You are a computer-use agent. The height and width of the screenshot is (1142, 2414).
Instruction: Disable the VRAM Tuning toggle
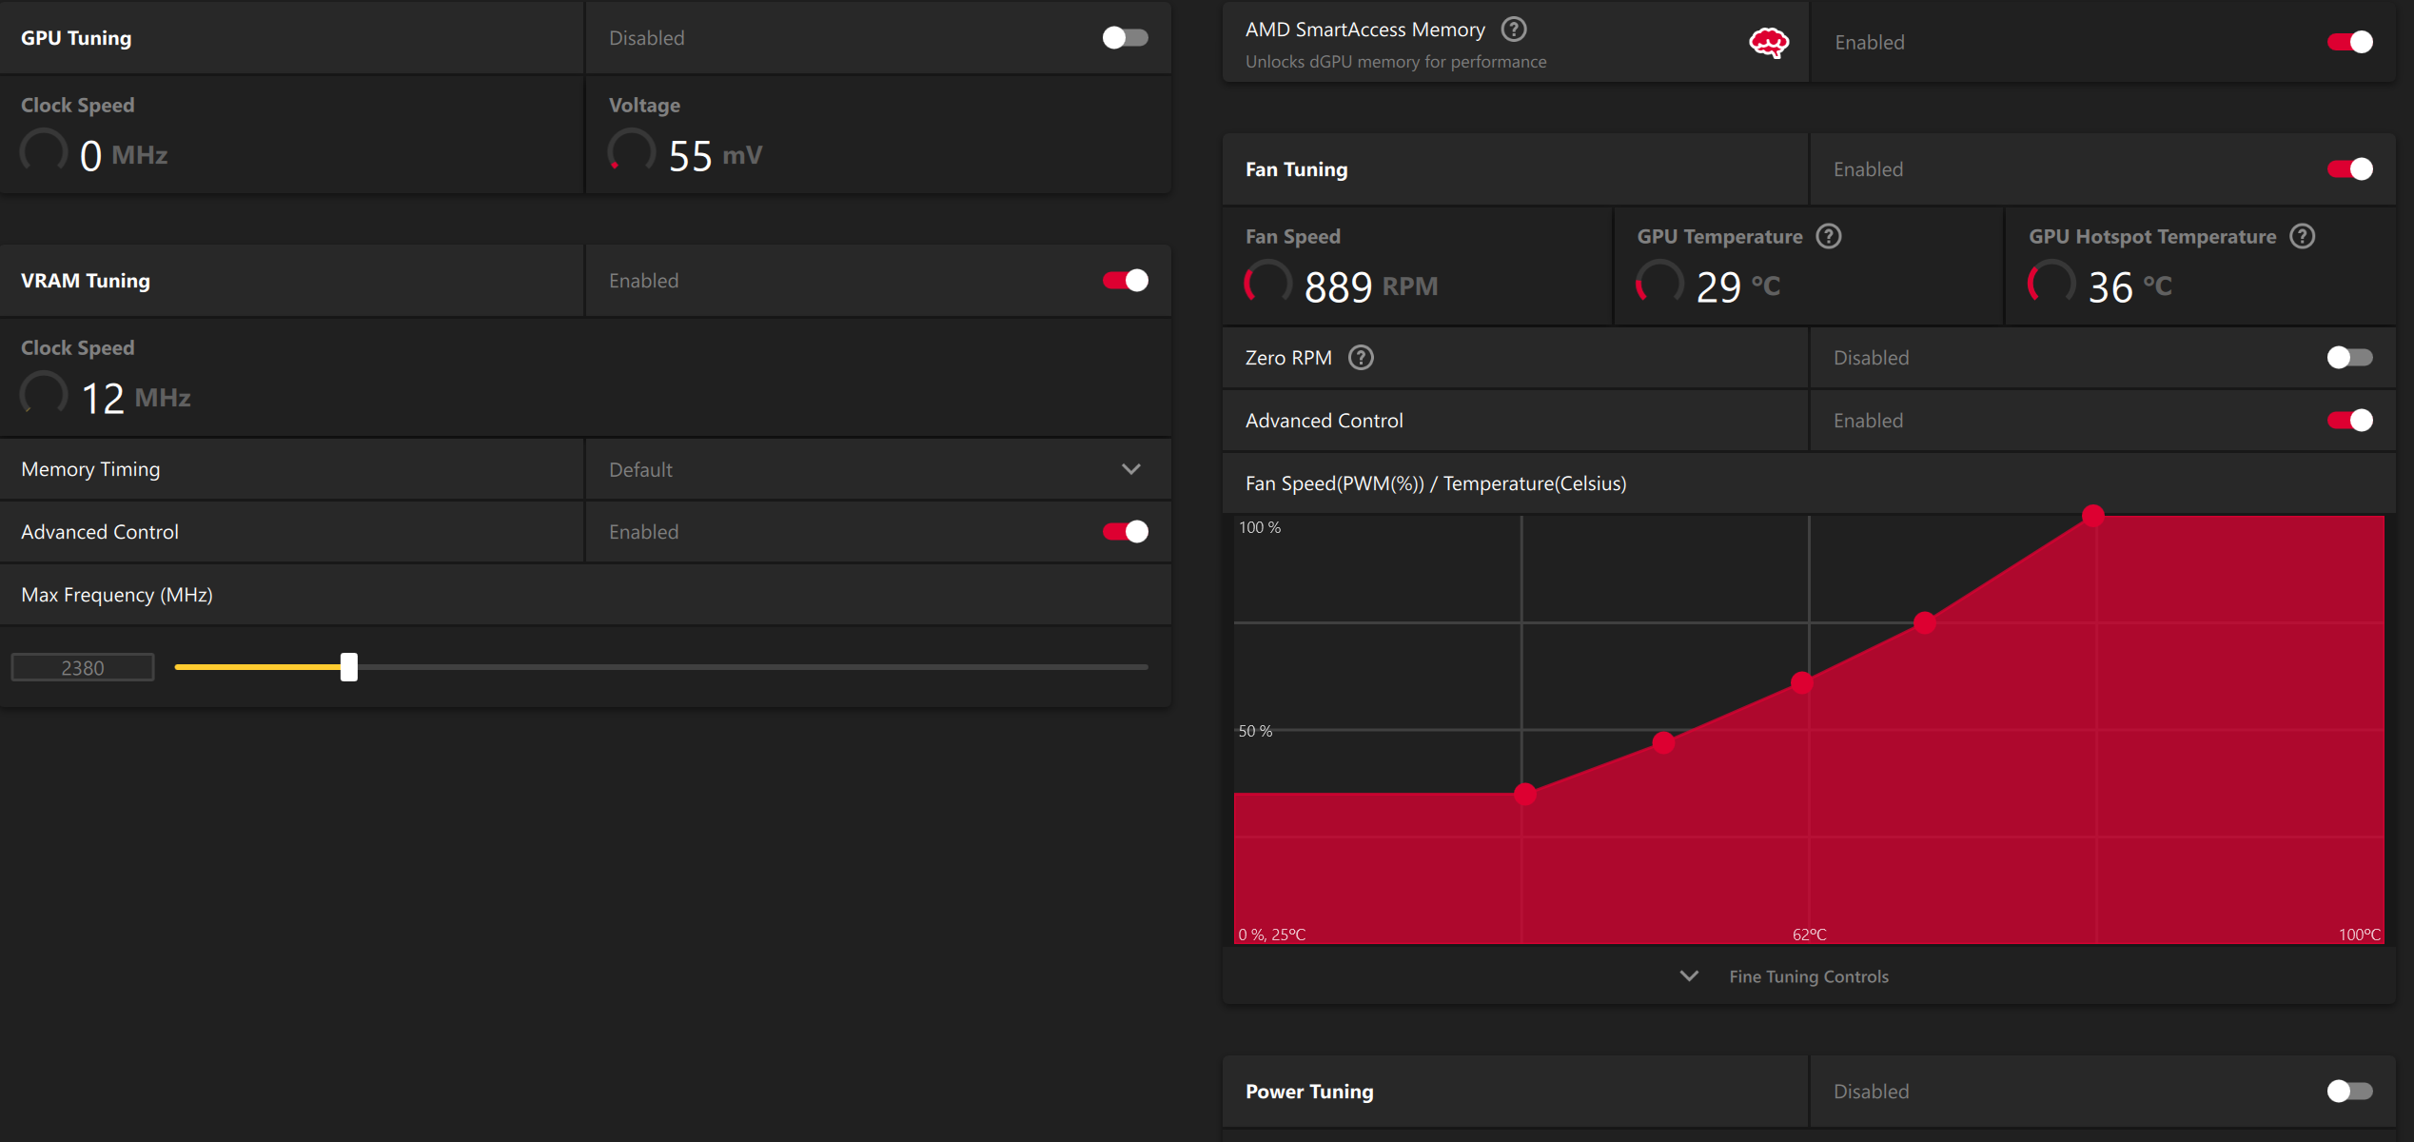pos(1126,281)
